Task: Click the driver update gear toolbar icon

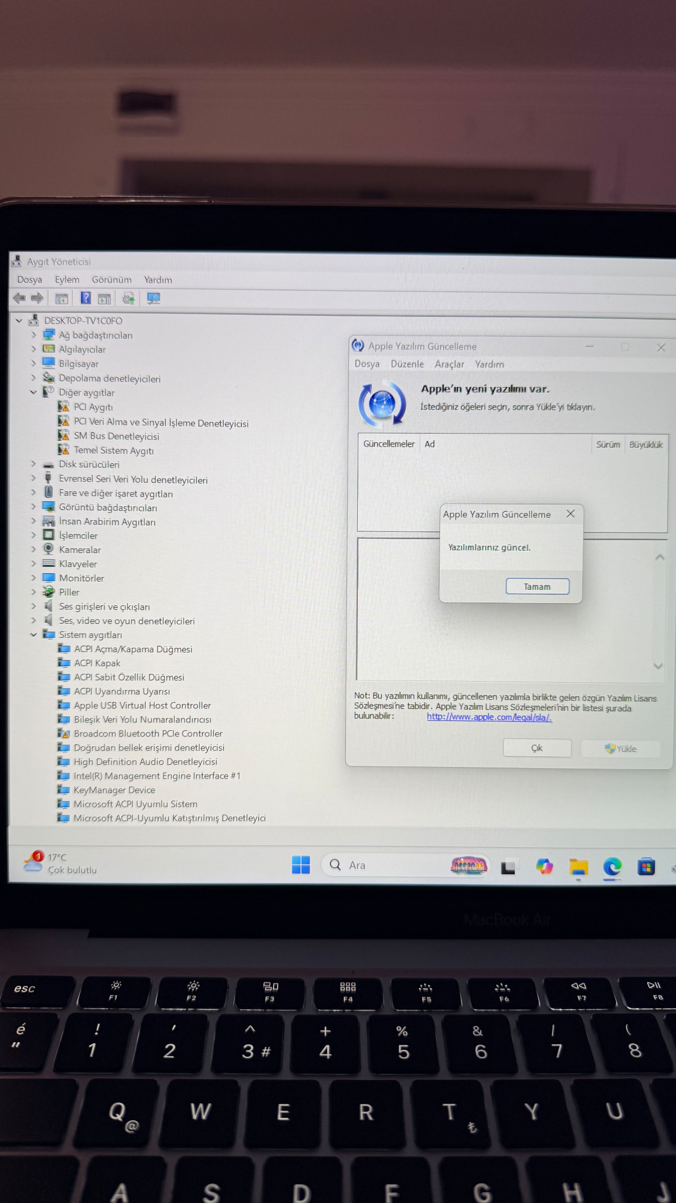Action: (x=129, y=299)
